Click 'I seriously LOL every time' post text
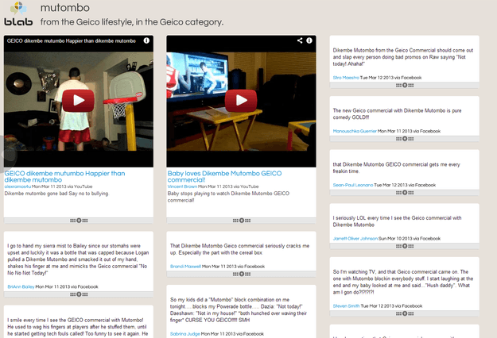The image size is (497, 338). coord(397,221)
